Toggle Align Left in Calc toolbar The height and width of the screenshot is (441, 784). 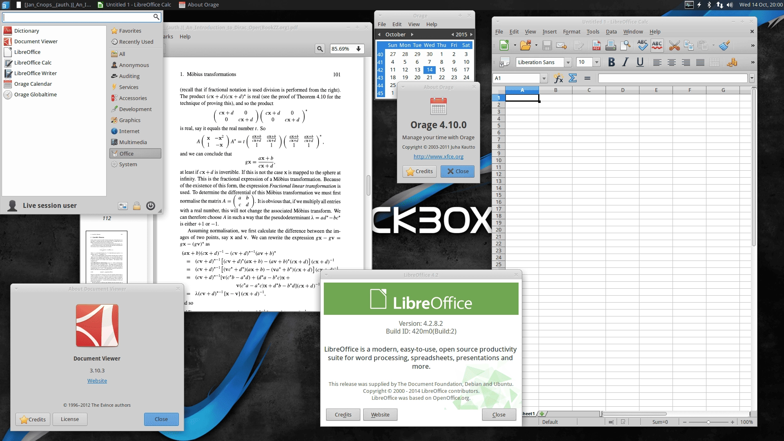(657, 62)
